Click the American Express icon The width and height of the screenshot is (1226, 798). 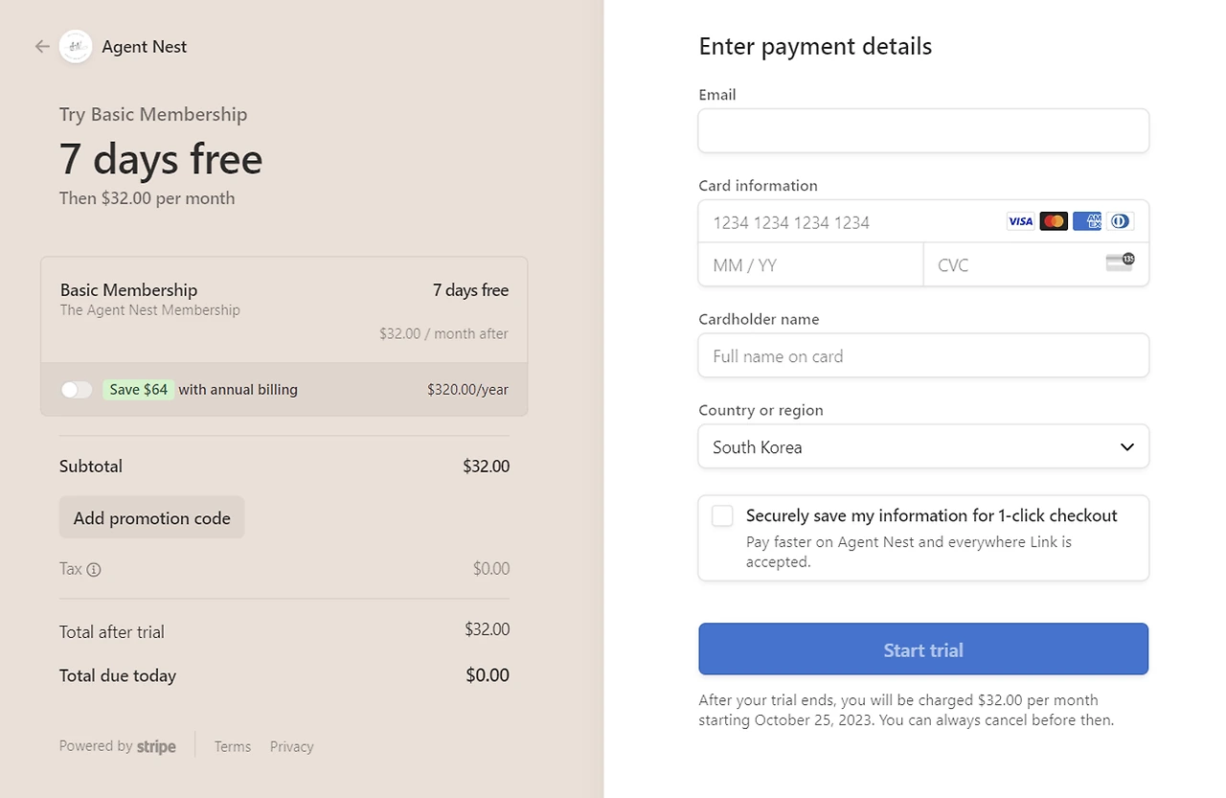tap(1087, 221)
